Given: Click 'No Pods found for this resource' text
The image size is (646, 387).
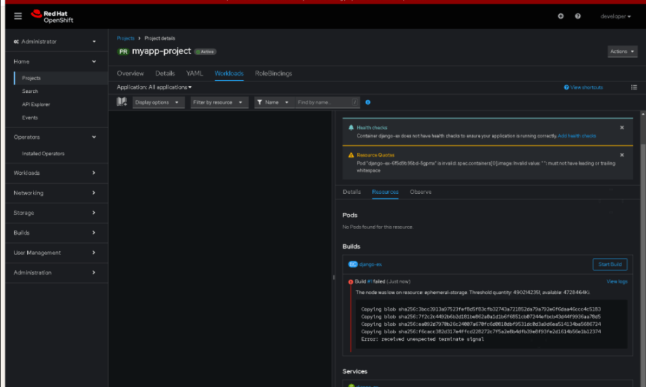Looking at the screenshot, I should pyautogui.click(x=378, y=227).
